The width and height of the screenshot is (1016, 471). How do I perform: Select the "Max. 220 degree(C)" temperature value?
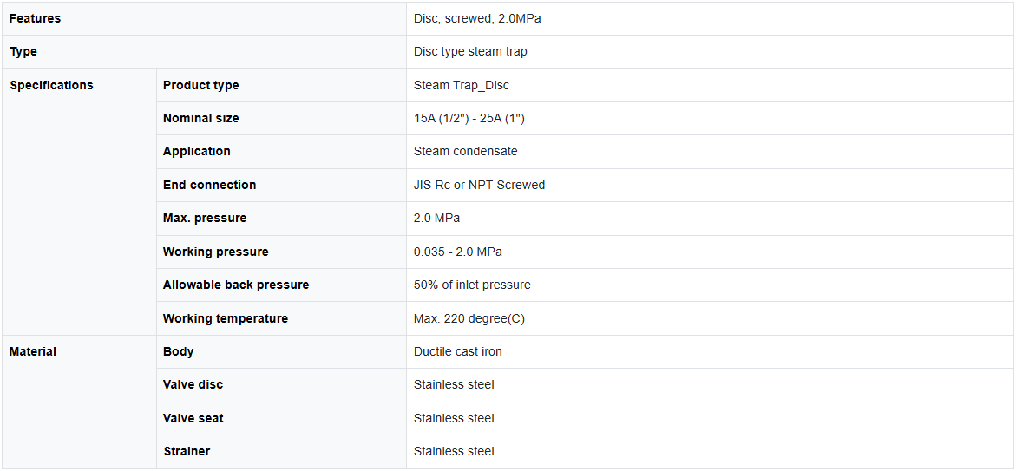(x=469, y=318)
